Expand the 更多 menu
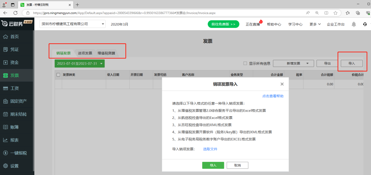Image resolution: width=371 pixels, height=175 pixels. pos(315,24)
